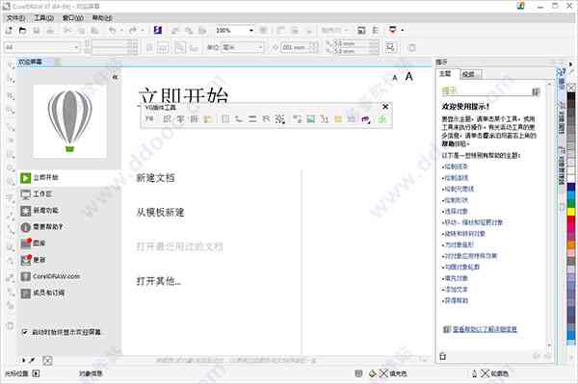Click the view help for more details link
The image size is (578, 384).
(x=485, y=329)
